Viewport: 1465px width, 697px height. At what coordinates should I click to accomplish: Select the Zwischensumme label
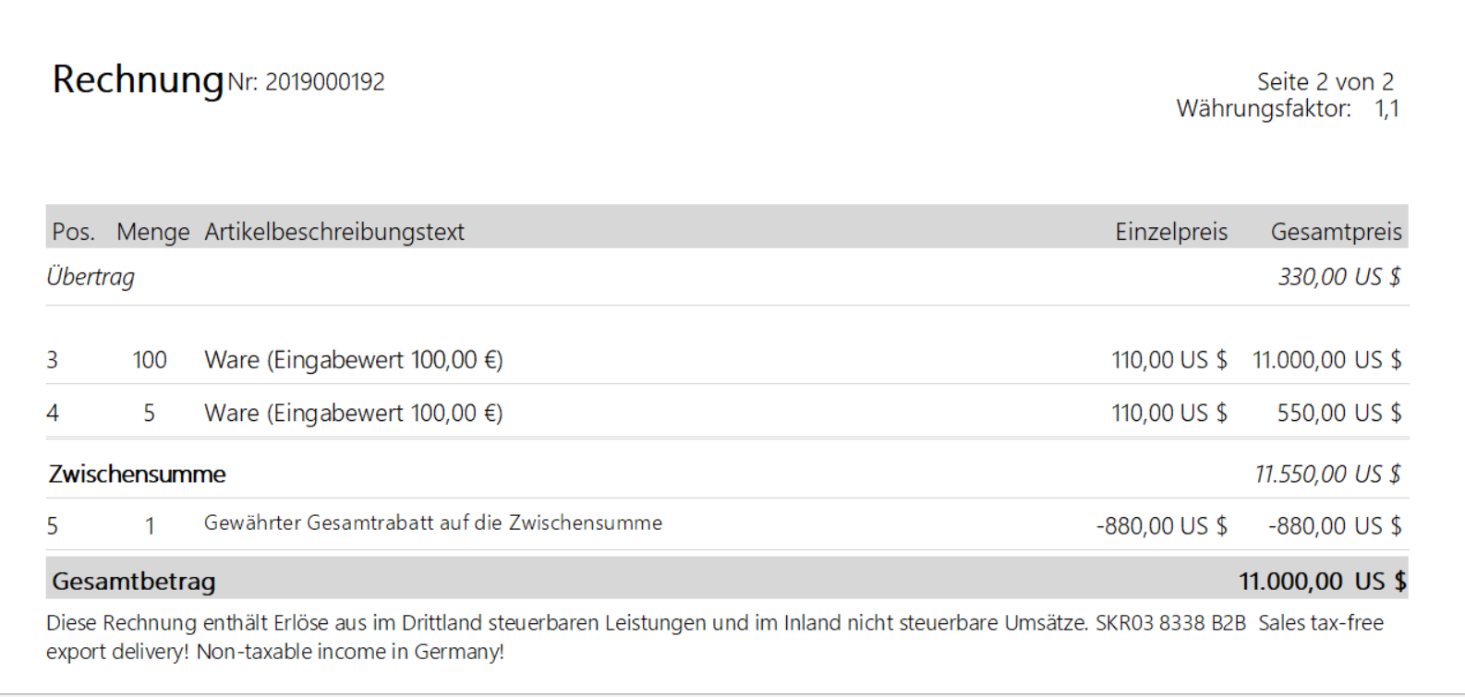[x=137, y=475]
